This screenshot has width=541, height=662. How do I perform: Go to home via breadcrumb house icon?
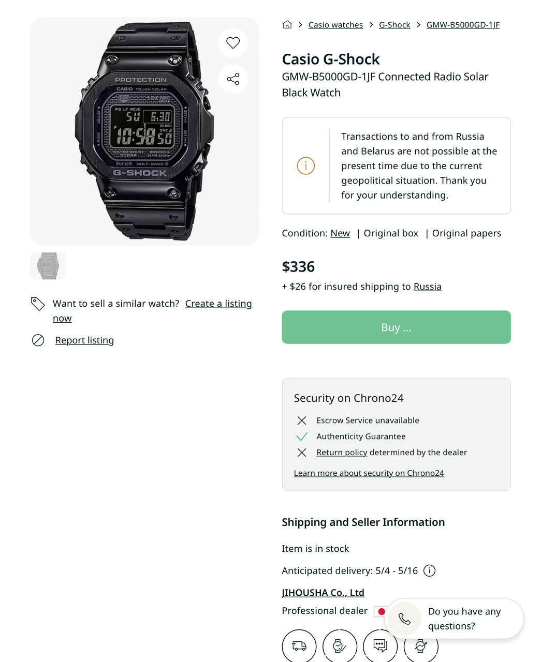pyautogui.click(x=287, y=25)
